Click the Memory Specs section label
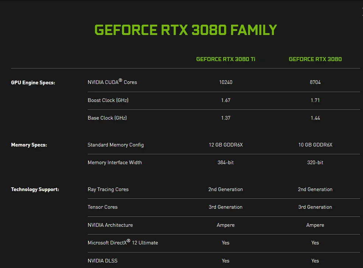Viewport: 363px width, 268px height. pos(29,145)
